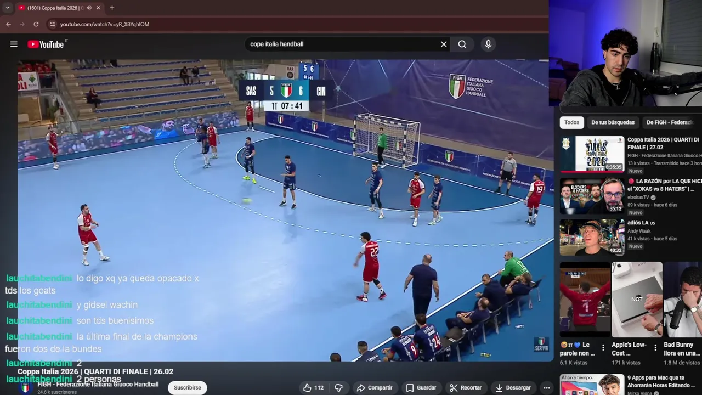Subscribe with the Suscribirse button
This screenshot has width=702, height=395.
[x=188, y=388]
